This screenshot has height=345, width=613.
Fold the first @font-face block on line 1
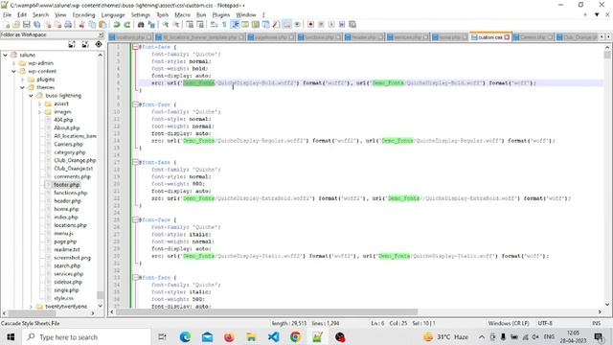135,47
